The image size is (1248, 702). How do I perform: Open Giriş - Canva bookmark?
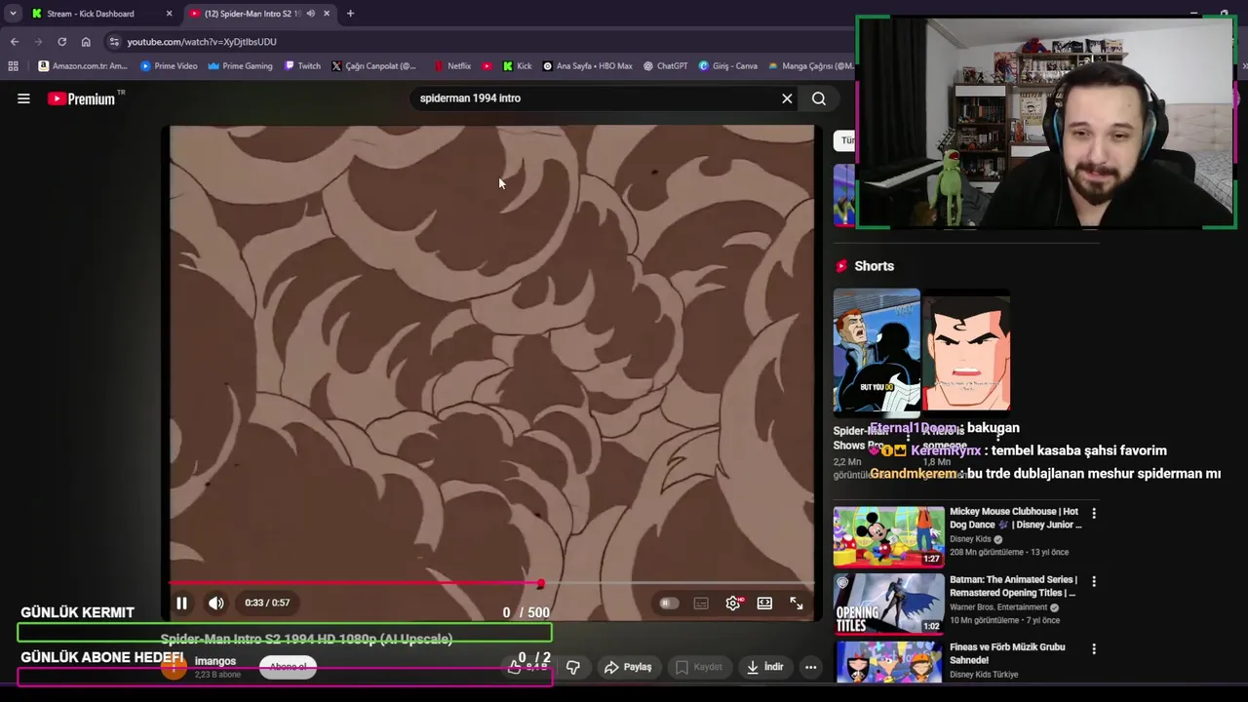click(x=728, y=66)
